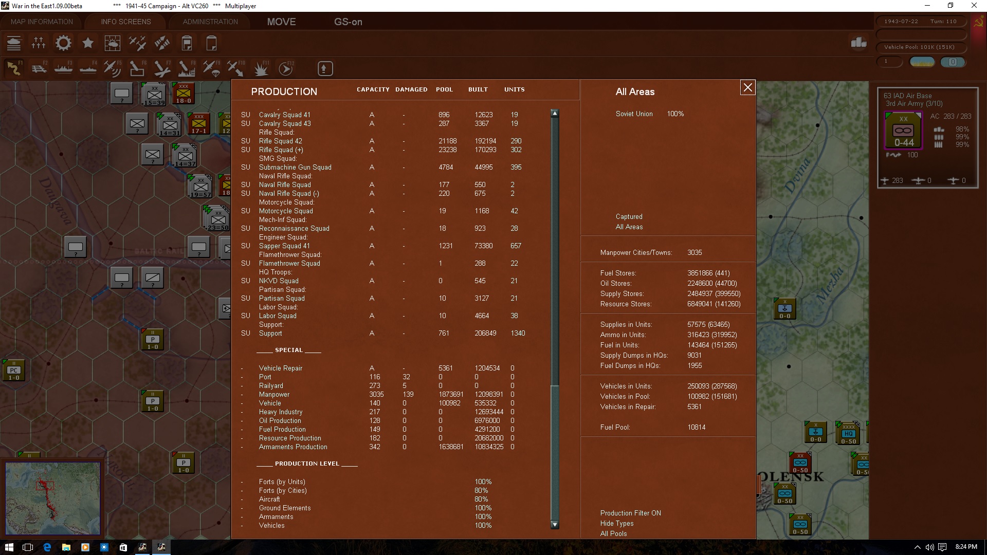Select the F2 rail move mode icon
Image resolution: width=987 pixels, height=555 pixels.
[39, 68]
